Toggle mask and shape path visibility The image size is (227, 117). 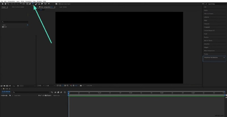[63, 85]
